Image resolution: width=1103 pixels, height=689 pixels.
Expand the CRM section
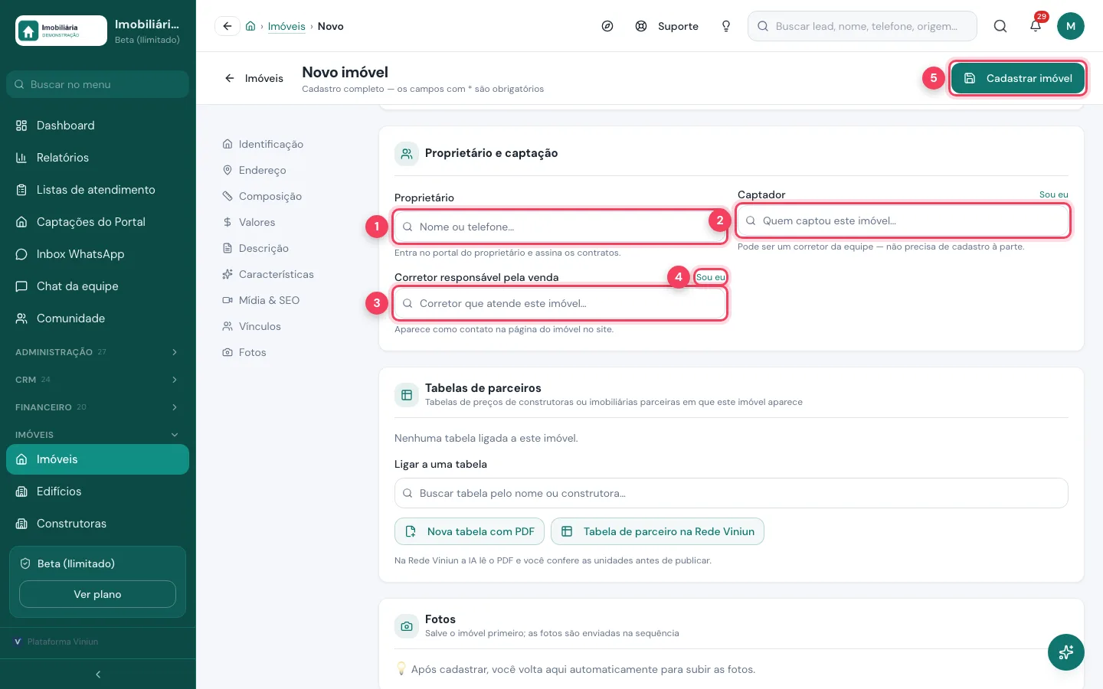[97, 380]
